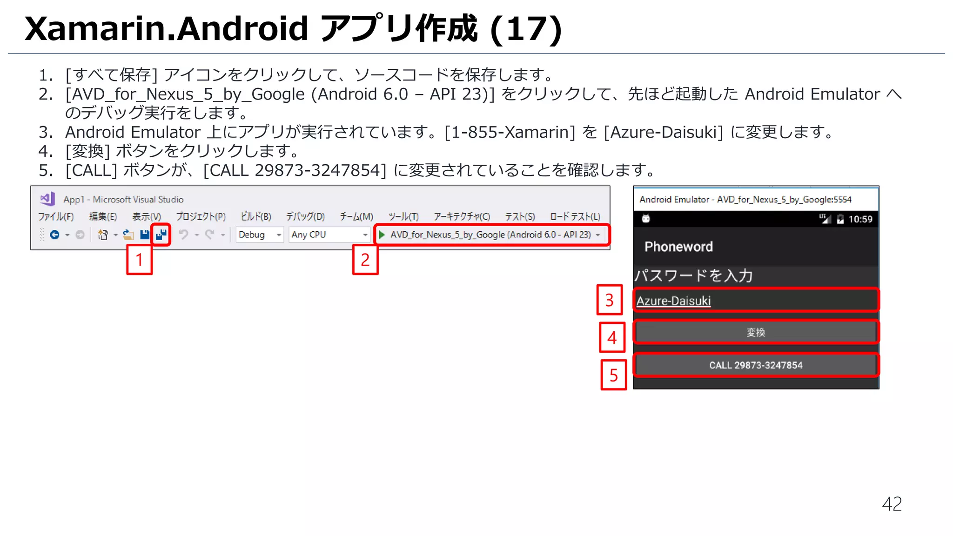
Task: Open the Any CPU platform combo box
Action: coord(329,234)
